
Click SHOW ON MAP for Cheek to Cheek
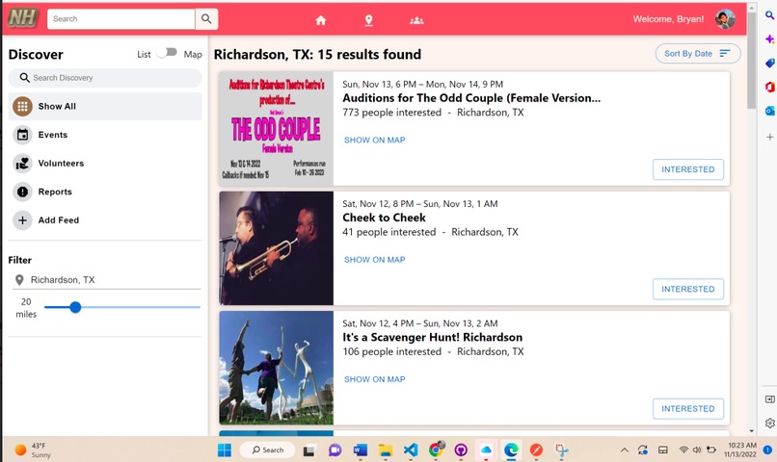tap(375, 260)
